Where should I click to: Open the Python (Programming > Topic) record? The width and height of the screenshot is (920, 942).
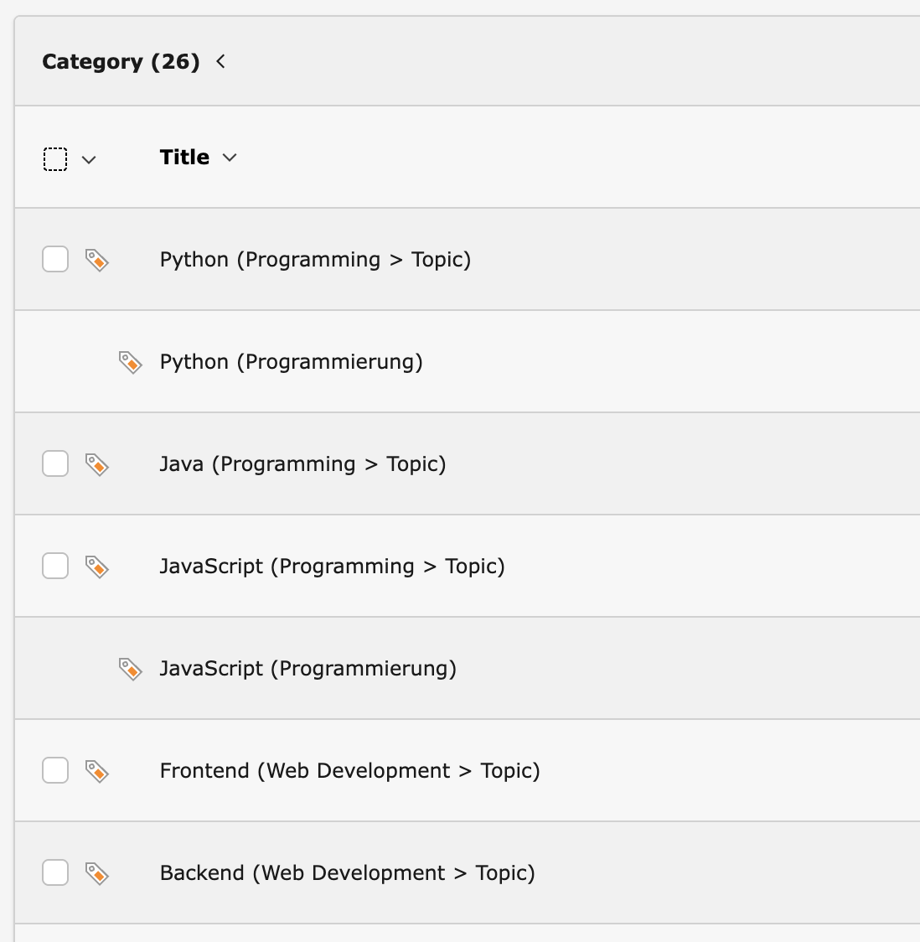[x=315, y=260]
